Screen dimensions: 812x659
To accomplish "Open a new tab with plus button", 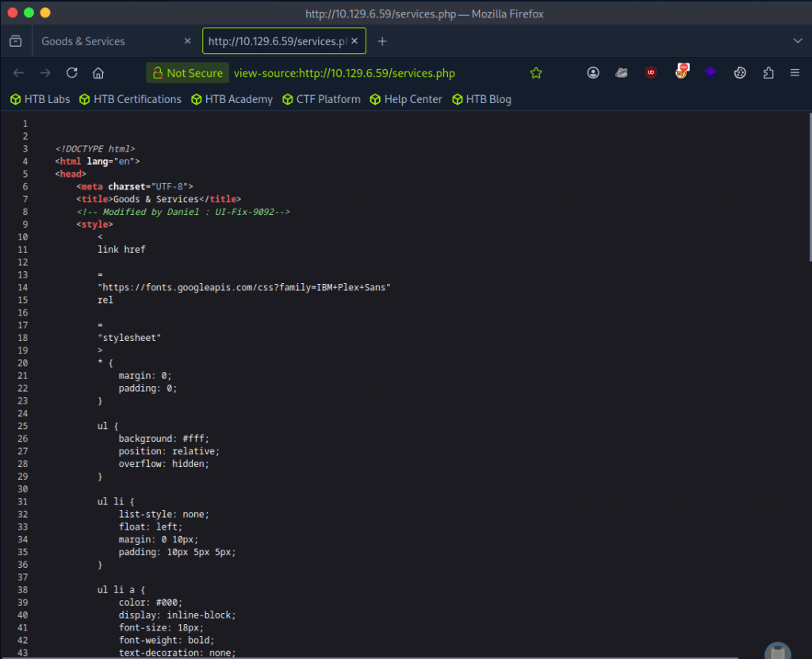I will tap(382, 41).
